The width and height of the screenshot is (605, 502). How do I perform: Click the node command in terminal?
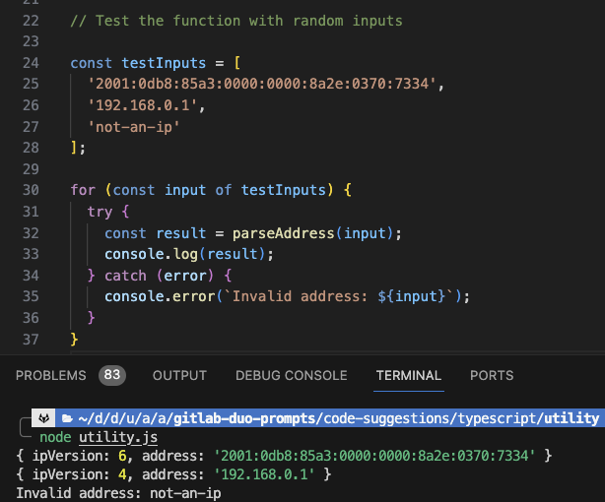coord(55,437)
